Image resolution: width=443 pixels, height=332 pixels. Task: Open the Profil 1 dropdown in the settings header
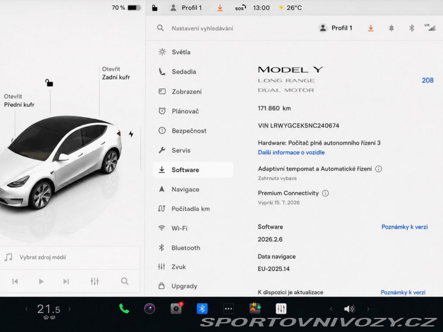pos(335,28)
